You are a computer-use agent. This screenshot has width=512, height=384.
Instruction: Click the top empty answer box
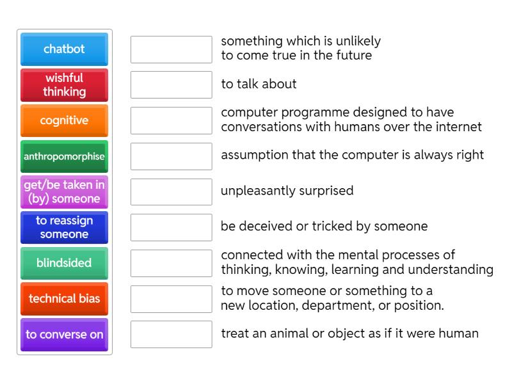(x=170, y=48)
